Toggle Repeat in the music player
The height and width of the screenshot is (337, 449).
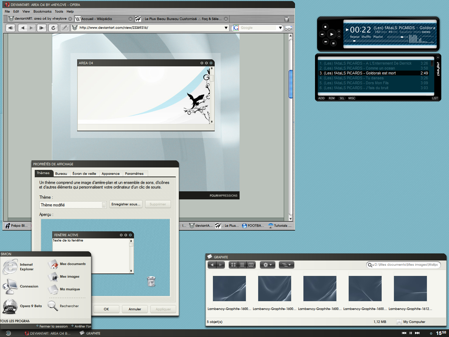[355, 37]
